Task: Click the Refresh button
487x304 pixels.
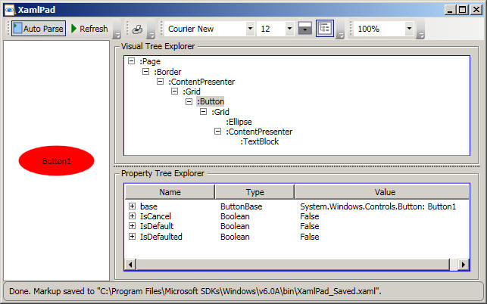Action: [89, 29]
